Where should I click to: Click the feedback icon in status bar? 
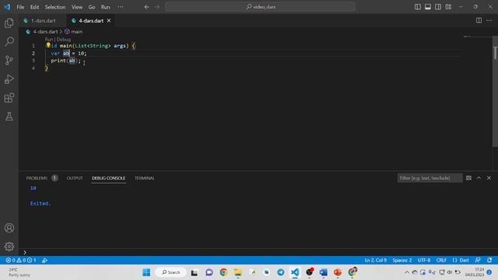(478, 261)
